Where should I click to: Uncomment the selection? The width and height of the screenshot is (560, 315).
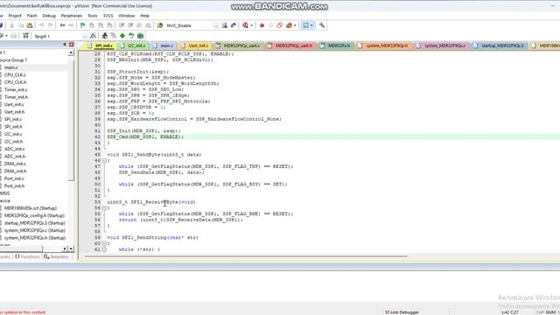148,25
